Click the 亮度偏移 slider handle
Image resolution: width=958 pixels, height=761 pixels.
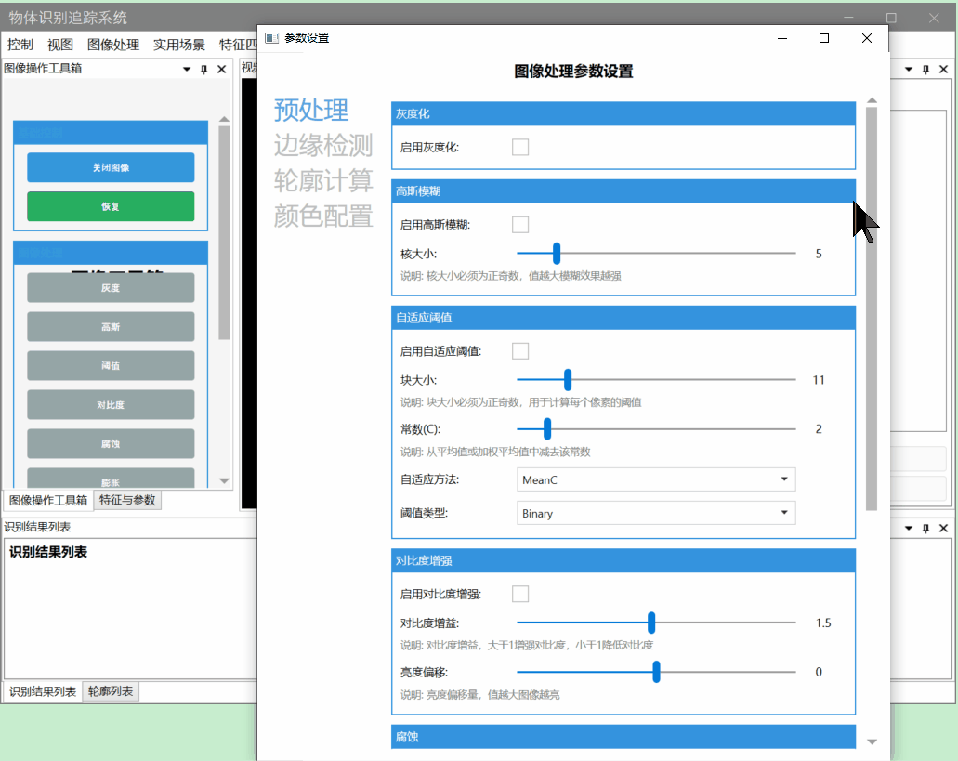click(656, 672)
